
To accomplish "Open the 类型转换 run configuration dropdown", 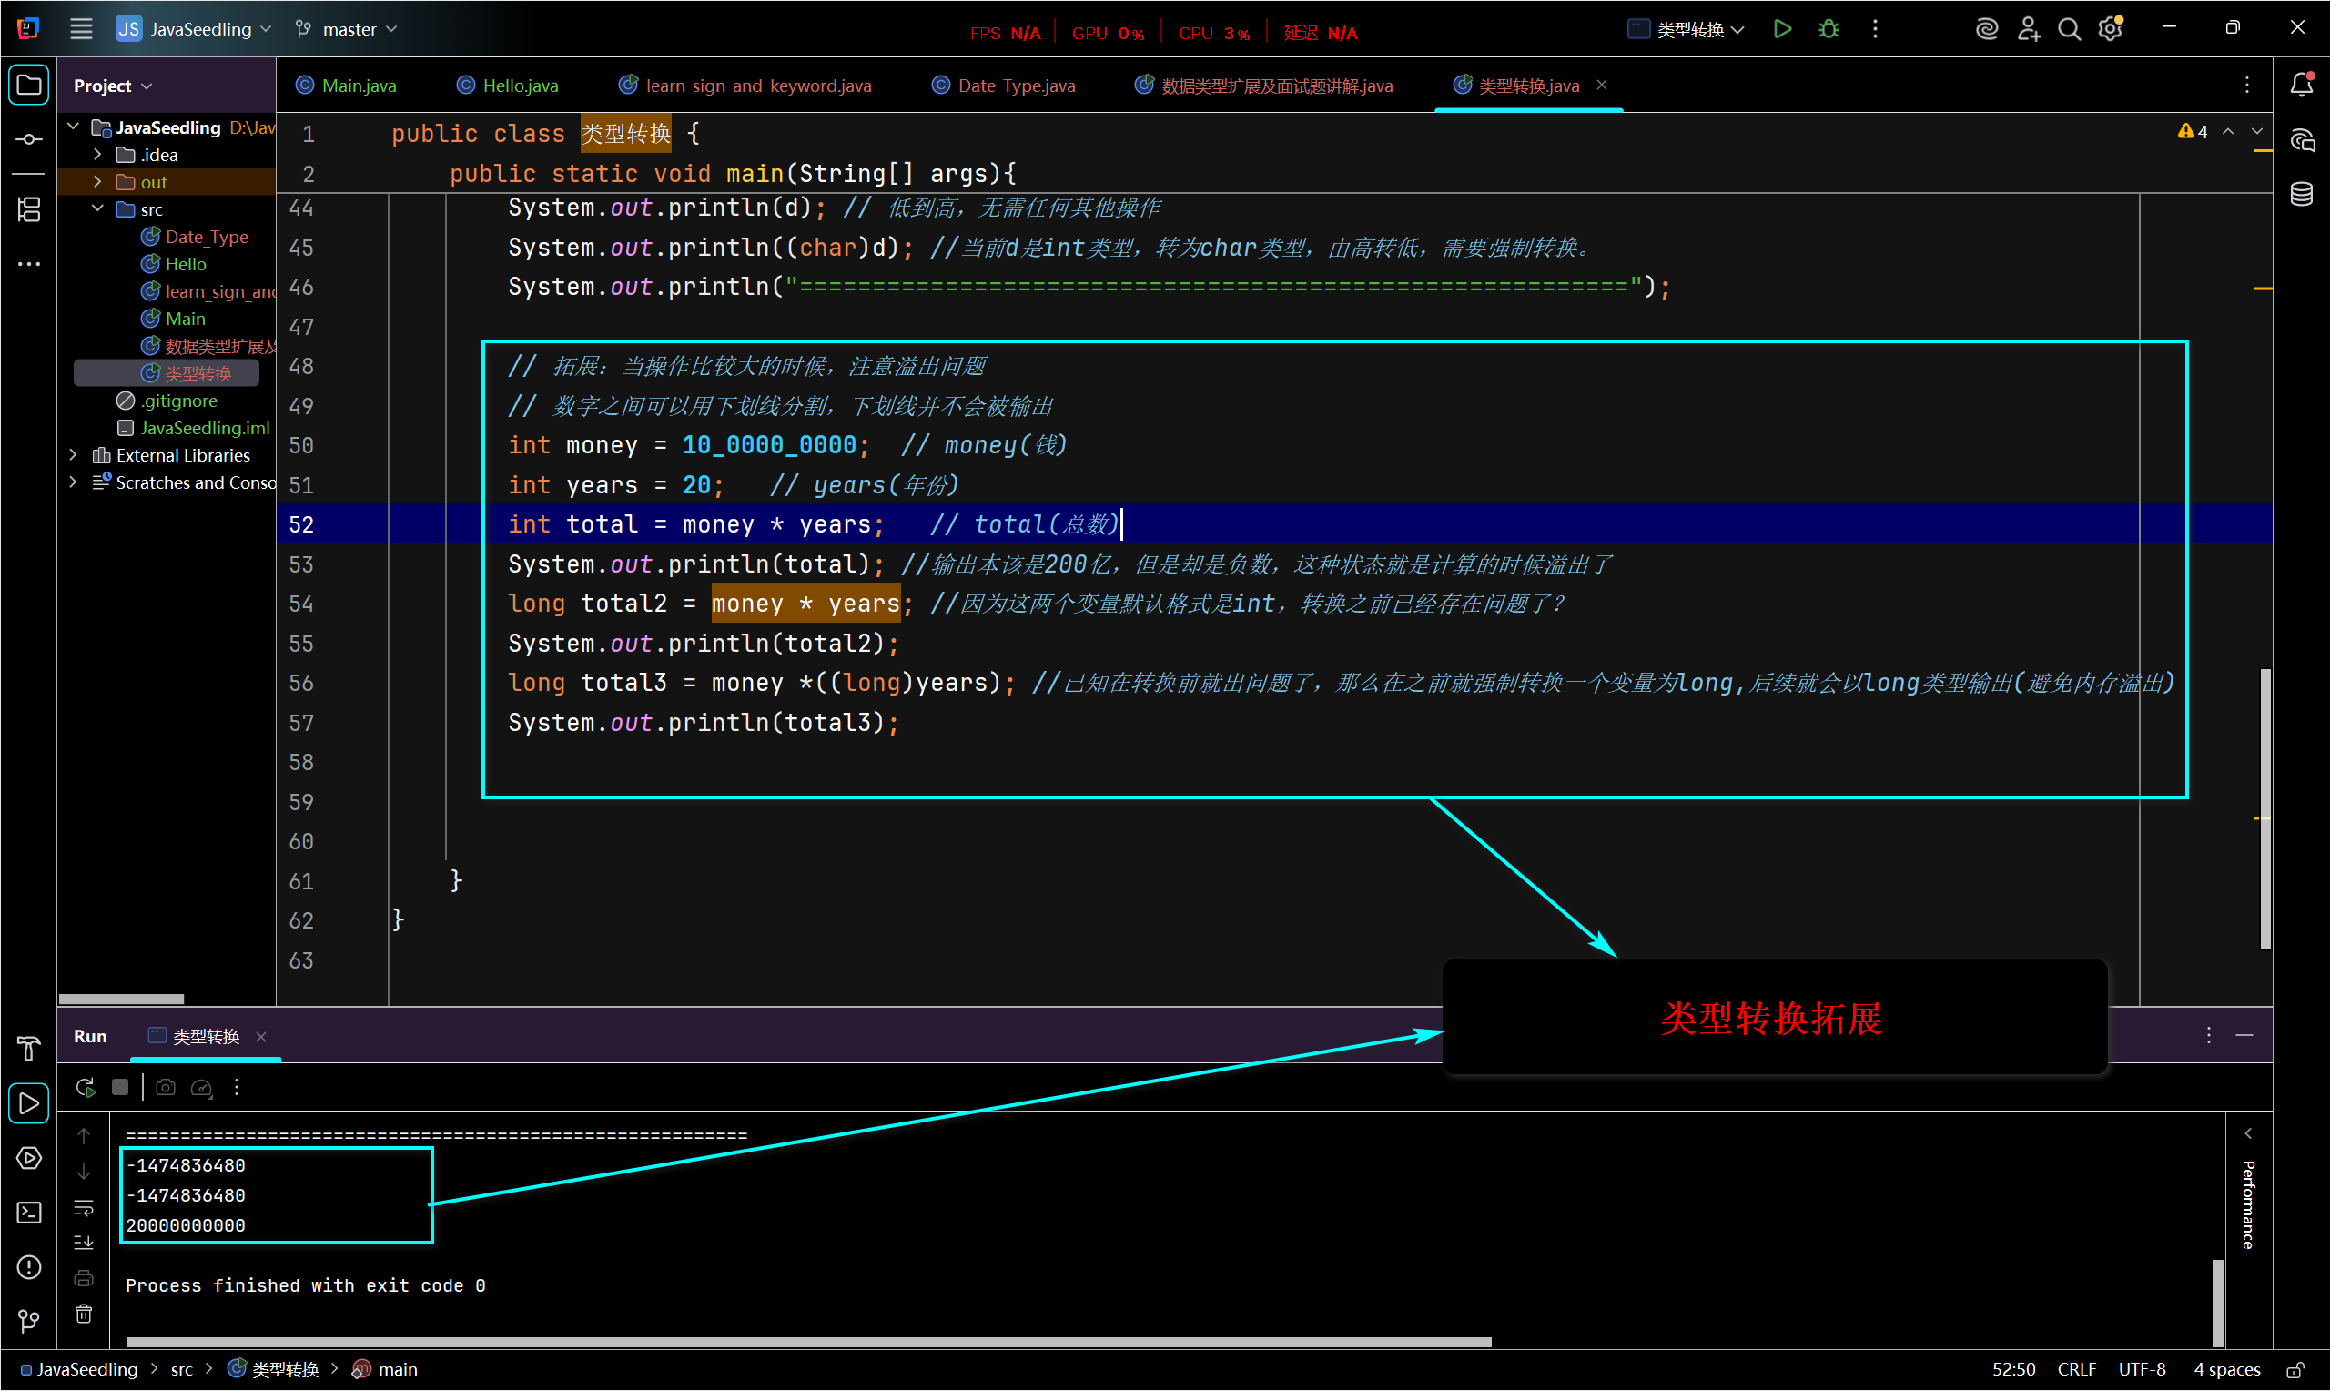I will point(1687,29).
